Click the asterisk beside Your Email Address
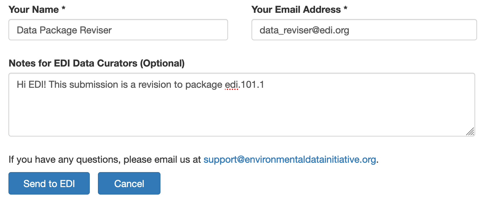This screenshot has width=488, height=203. [345, 8]
